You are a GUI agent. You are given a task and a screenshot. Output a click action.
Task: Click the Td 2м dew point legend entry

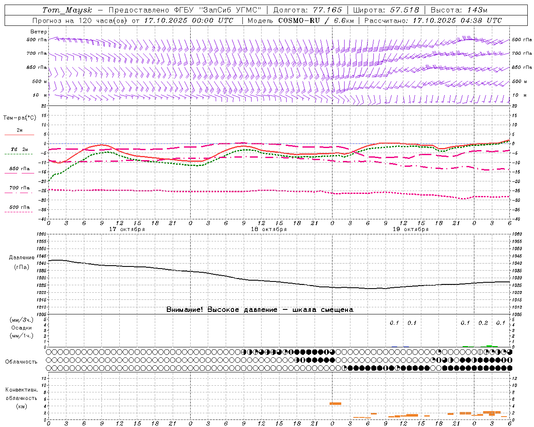[20, 149]
